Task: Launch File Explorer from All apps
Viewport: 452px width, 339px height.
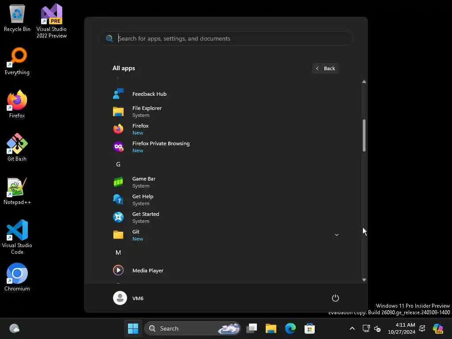Action: pyautogui.click(x=226, y=112)
